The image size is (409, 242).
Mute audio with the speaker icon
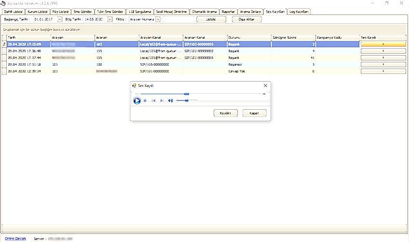170,100
